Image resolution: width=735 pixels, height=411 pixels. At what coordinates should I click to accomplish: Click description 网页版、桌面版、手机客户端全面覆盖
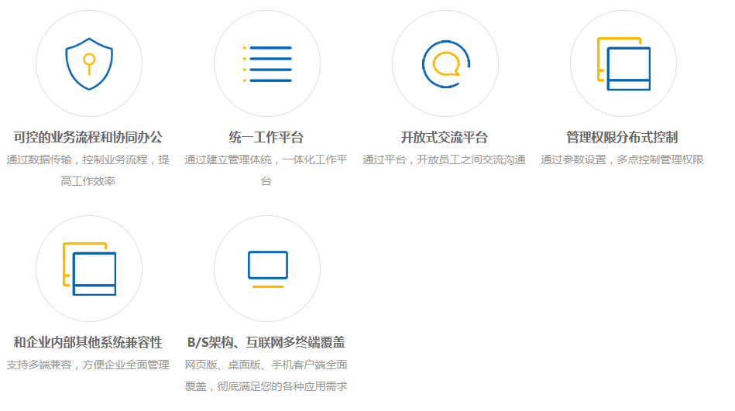tap(266, 365)
